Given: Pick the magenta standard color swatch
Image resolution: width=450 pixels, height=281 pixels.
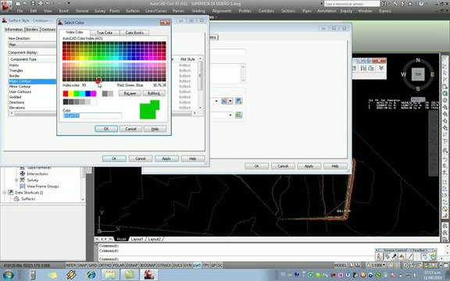Looking at the screenshot, I should click(94, 94).
